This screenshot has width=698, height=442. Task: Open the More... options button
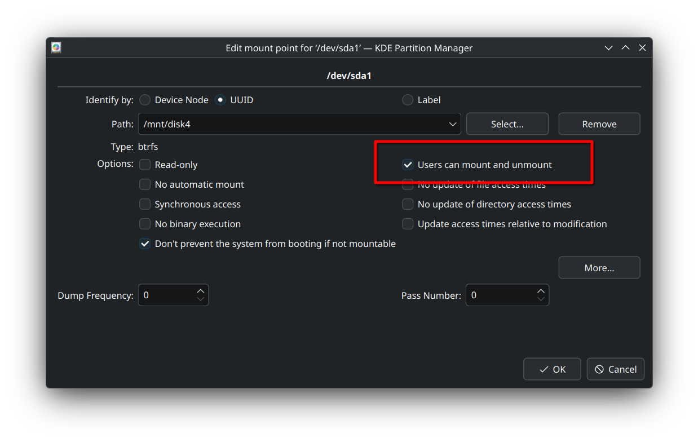[x=599, y=268]
